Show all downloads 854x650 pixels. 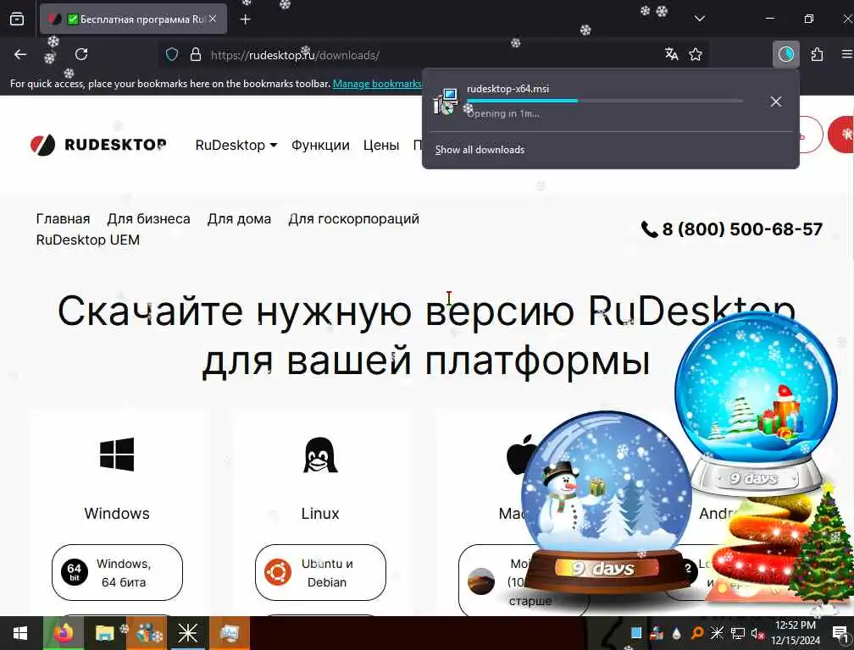tap(480, 150)
